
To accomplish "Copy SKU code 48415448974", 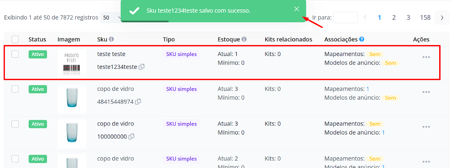I will coord(138,102).
